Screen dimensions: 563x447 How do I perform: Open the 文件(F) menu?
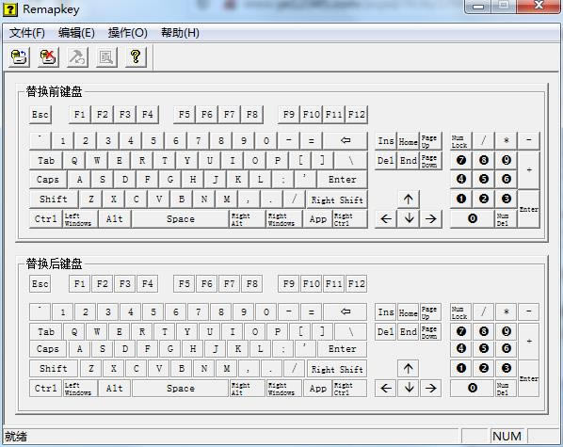(27, 33)
